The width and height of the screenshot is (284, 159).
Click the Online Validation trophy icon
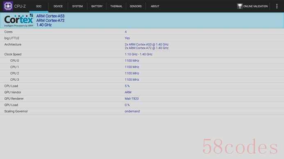(240, 6)
